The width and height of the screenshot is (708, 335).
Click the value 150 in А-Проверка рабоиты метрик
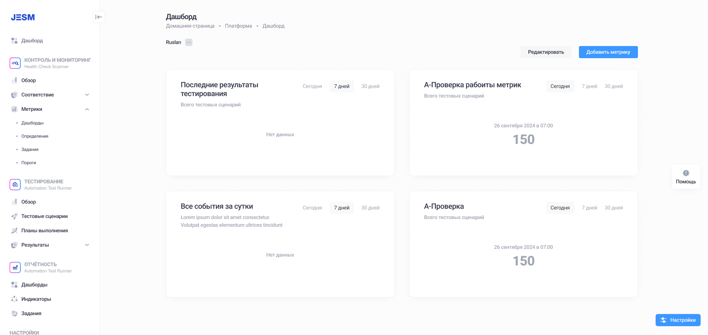pos(524,140)
